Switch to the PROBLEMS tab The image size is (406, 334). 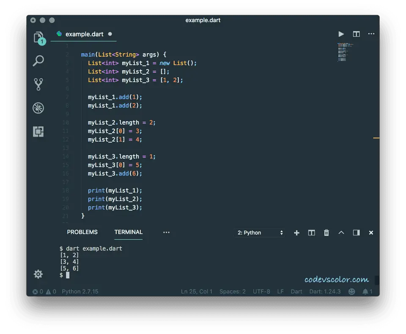coord(82,232)
